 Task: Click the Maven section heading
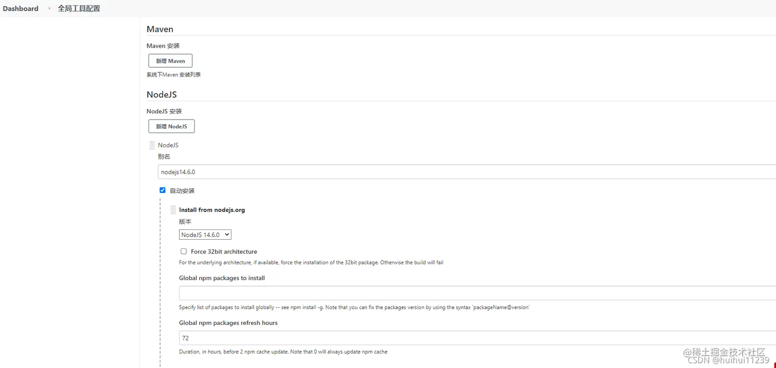pyautogui.click(x=160, y=29)
